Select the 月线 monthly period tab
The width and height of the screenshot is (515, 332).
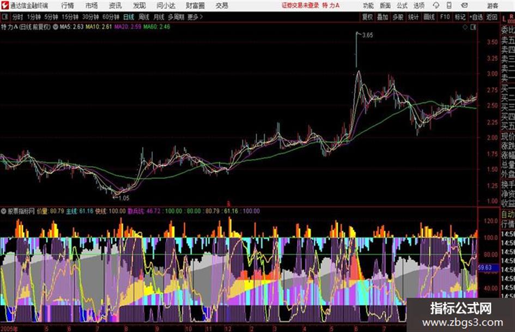159,17
